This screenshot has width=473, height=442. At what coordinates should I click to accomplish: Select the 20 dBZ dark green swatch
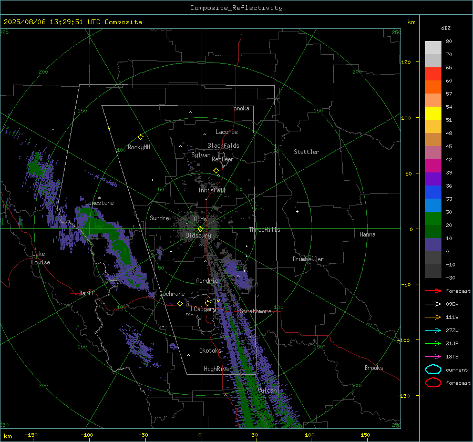[x=433, y=232]
